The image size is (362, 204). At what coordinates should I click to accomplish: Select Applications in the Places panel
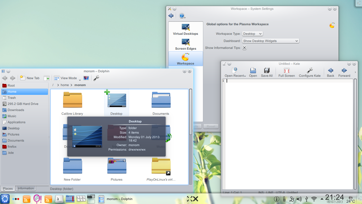click(25, 122)
